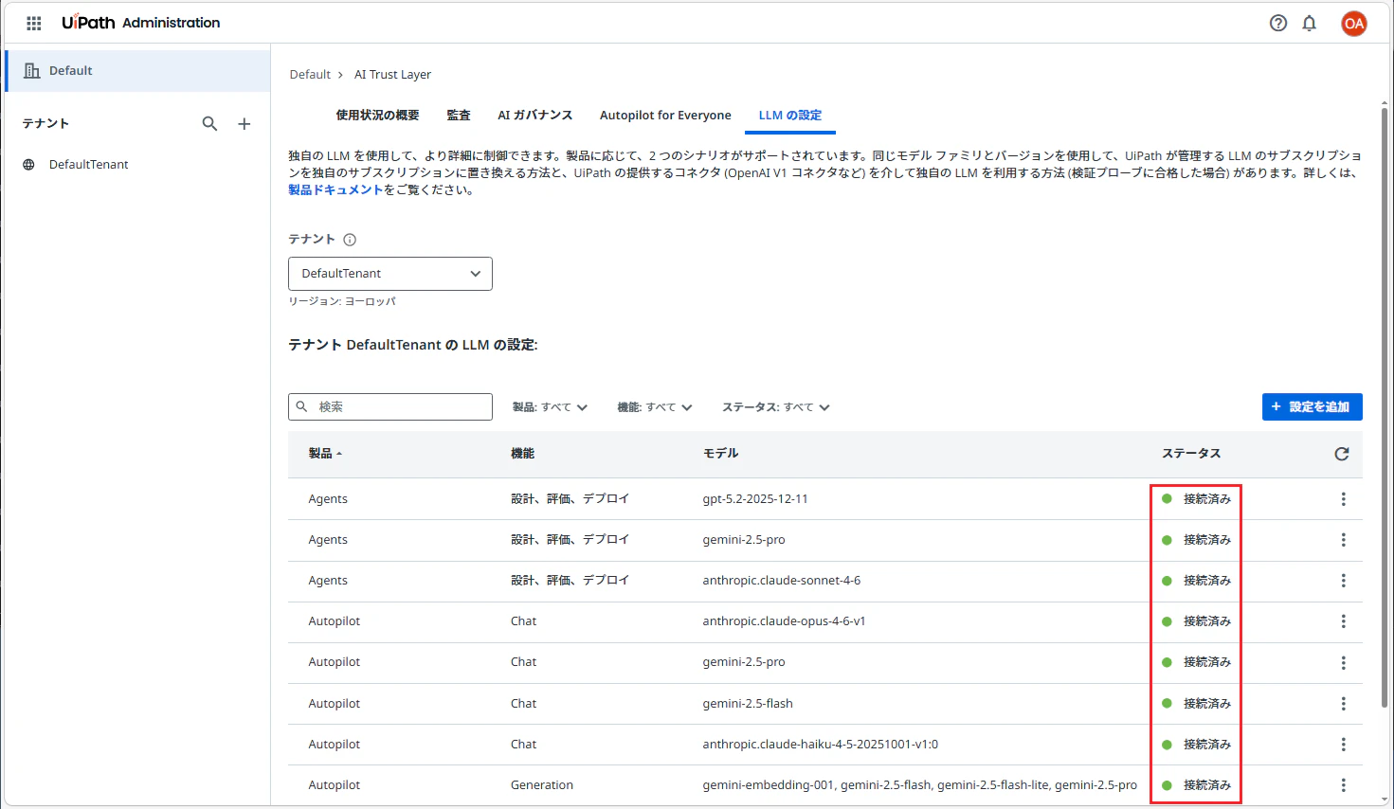
Task: Click the tenant info icon next to テナント
Action: [x=350, y=240]
